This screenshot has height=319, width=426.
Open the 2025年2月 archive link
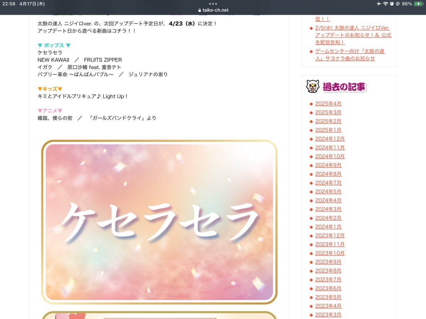[328, 121]
